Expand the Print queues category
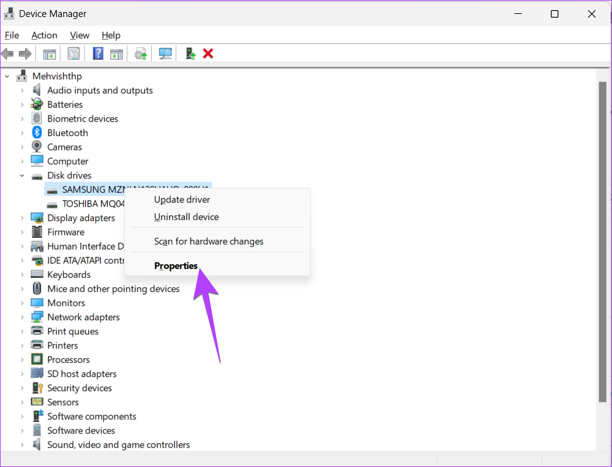Screen dimensions: 612x467 tap(22, 332)
